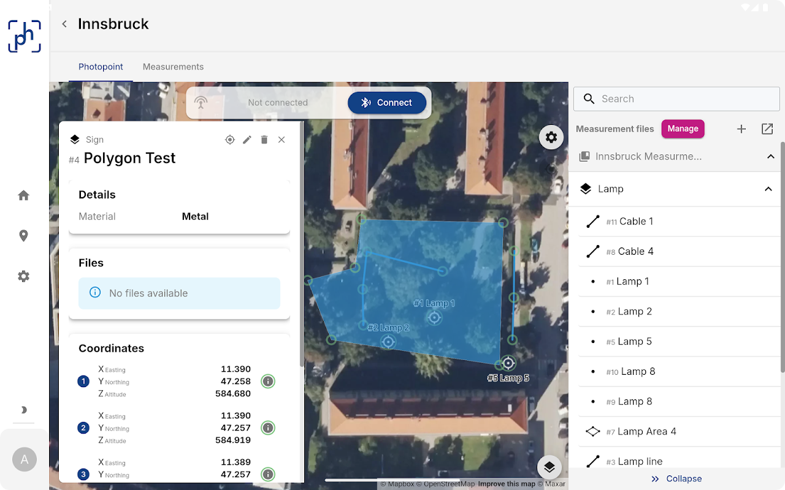
Task: Open the map layers button
Action: coord(549,467)
